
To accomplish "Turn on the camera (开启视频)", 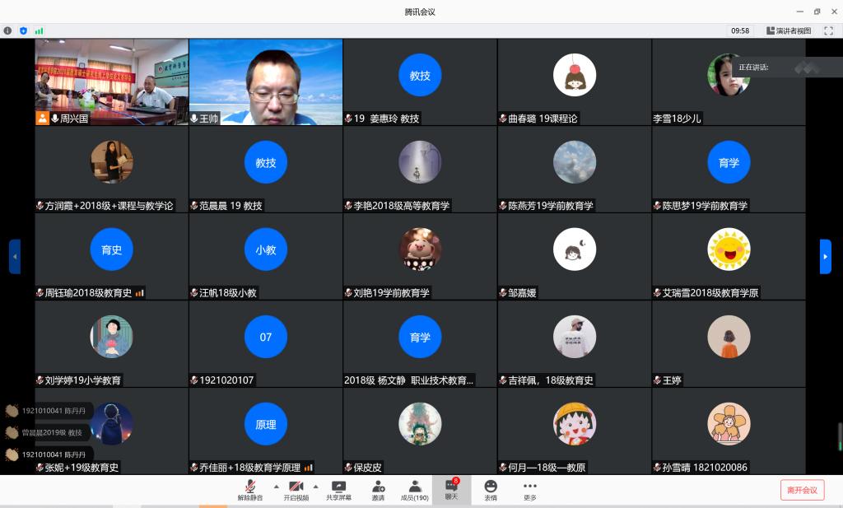I will [296, 489].
